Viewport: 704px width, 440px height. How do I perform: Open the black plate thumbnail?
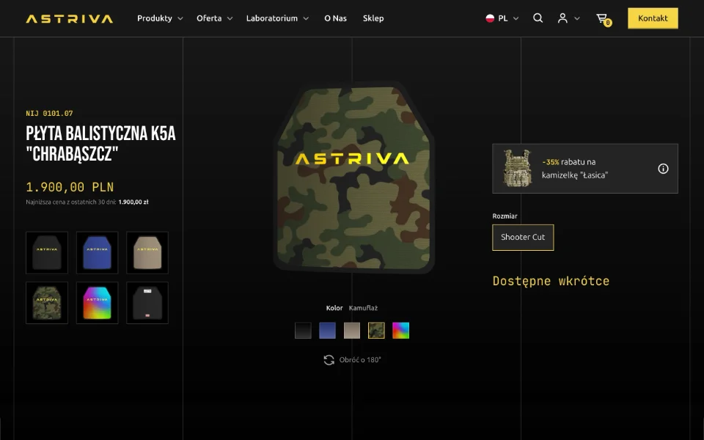coord(47,253)
